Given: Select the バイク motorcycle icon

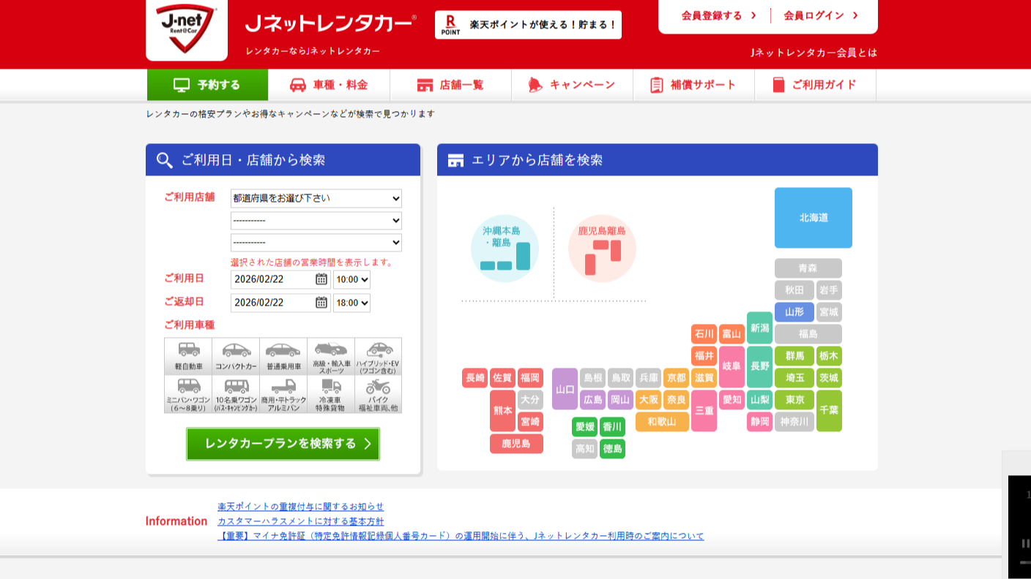Looking at the screenshot, I should [x=378, y=394].
